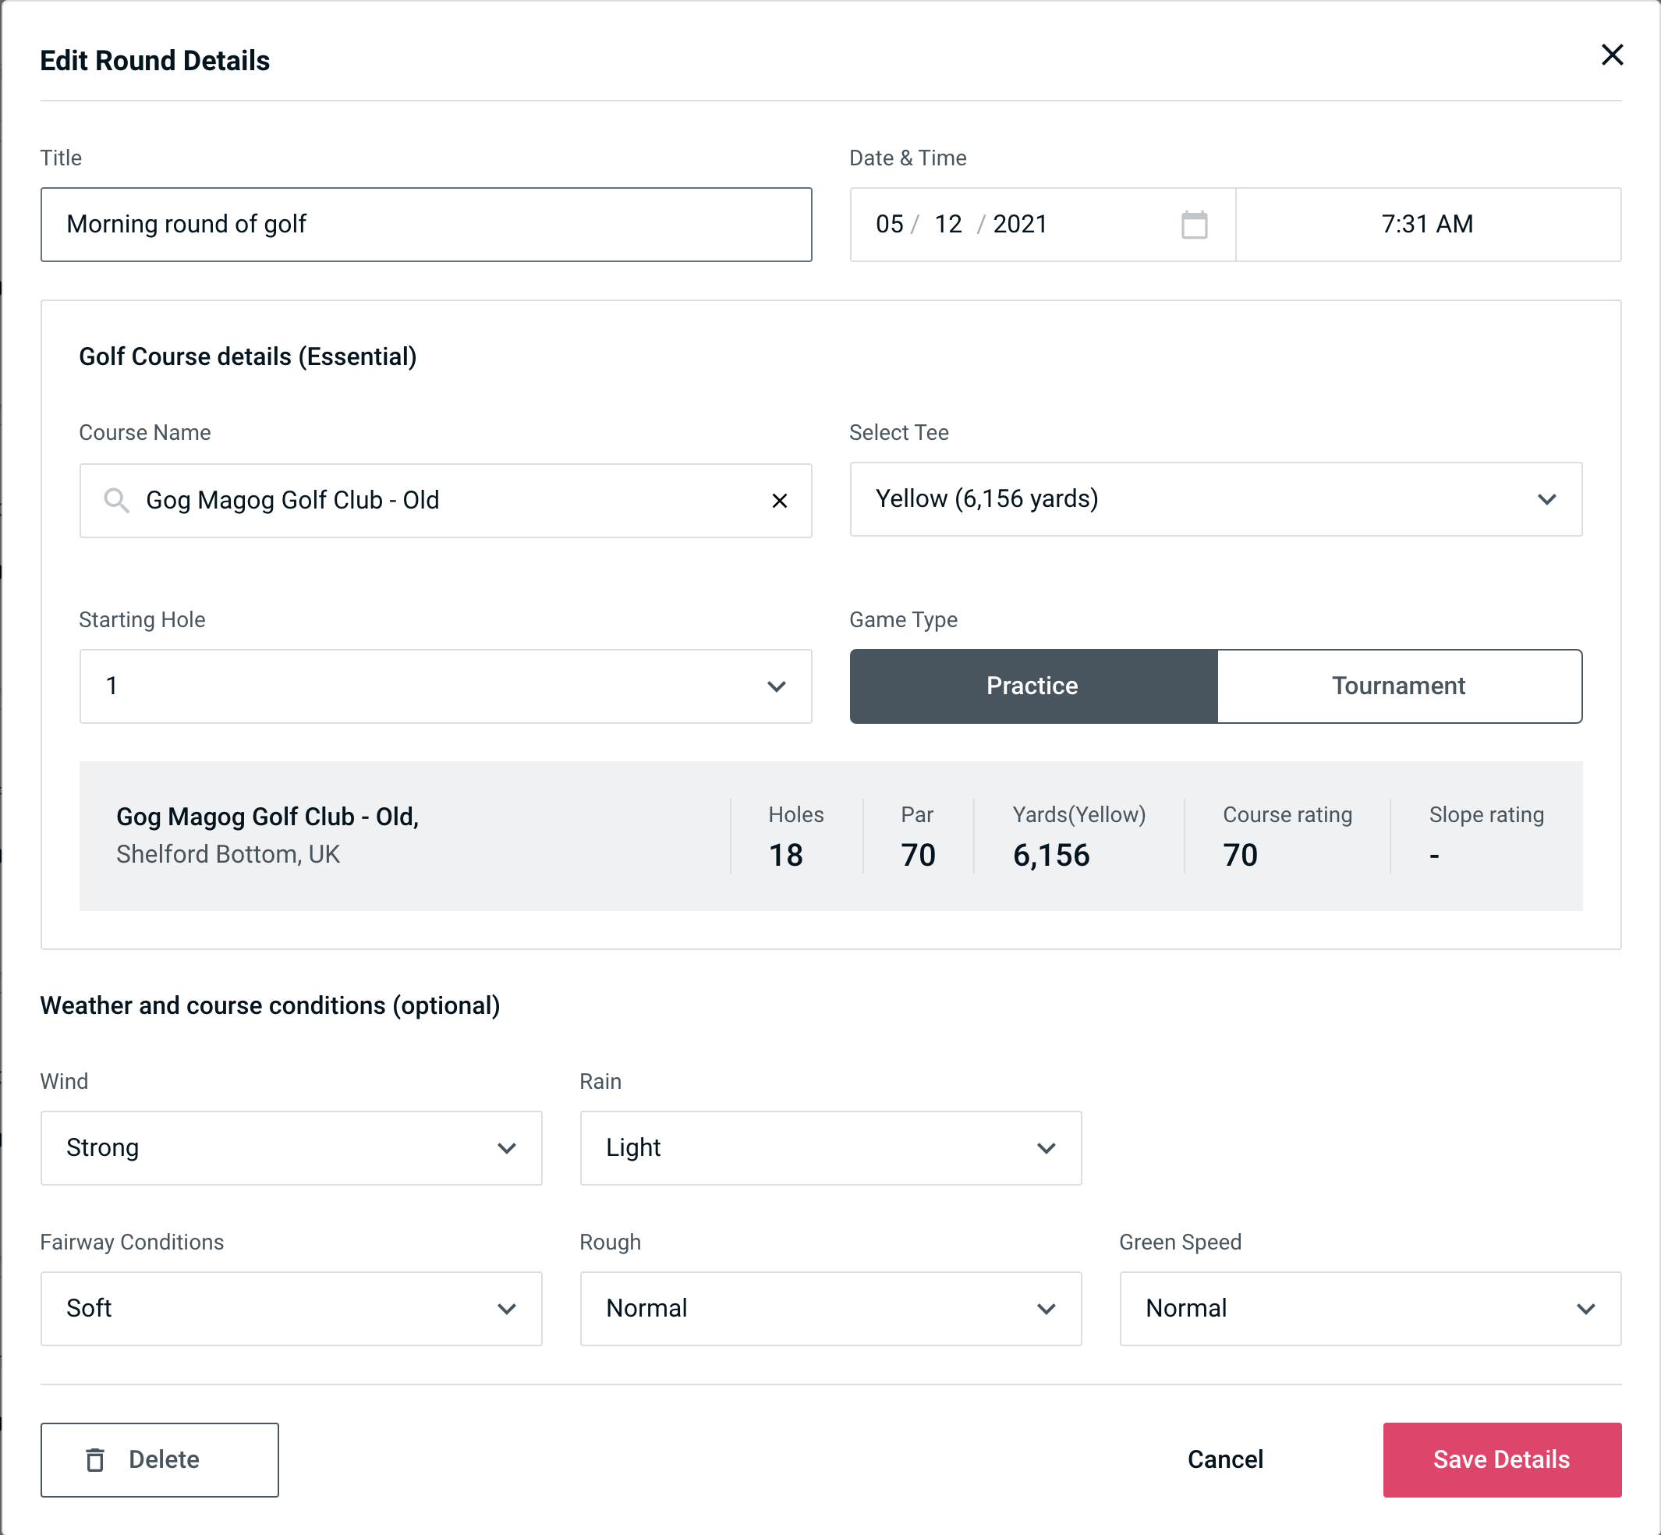Click the calendar icon for date picker
Viewport: 1661px width, 1535px height.
[x=1194, y=225]
